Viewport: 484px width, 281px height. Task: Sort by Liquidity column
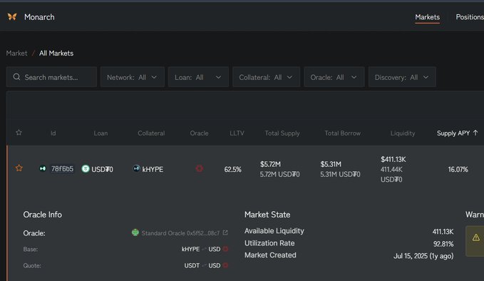point(403,133)
